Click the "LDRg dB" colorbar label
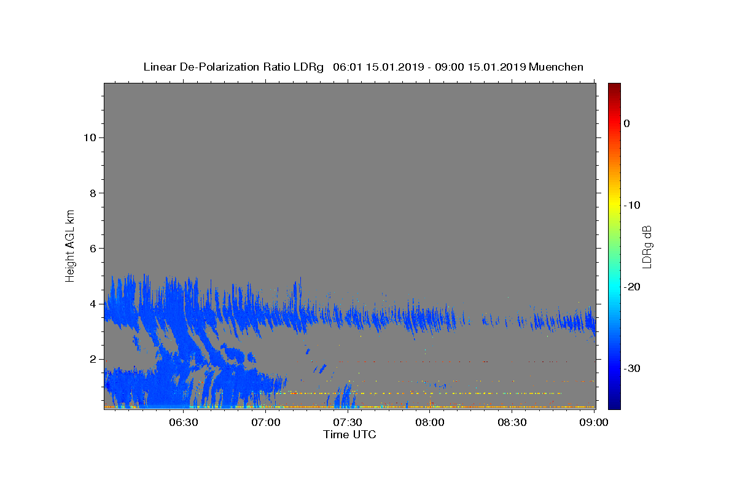The height and width of the screenshot is (491, 737). tap(647, 247)
